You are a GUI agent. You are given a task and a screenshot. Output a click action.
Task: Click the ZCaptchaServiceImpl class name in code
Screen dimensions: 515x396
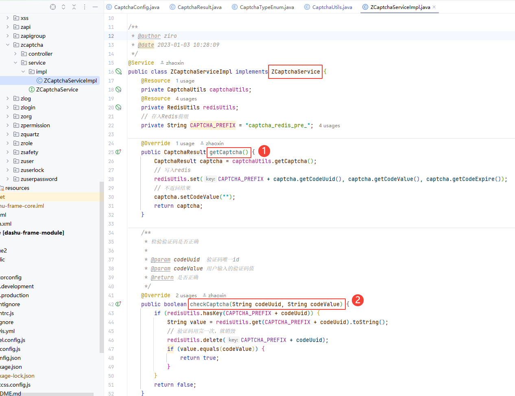pyautogui.click(x=201, y=72)
